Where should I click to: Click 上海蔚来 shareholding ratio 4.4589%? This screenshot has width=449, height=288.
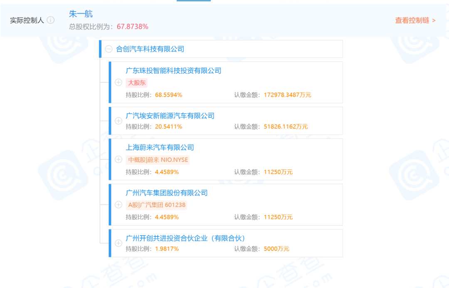tap(167, 172)
